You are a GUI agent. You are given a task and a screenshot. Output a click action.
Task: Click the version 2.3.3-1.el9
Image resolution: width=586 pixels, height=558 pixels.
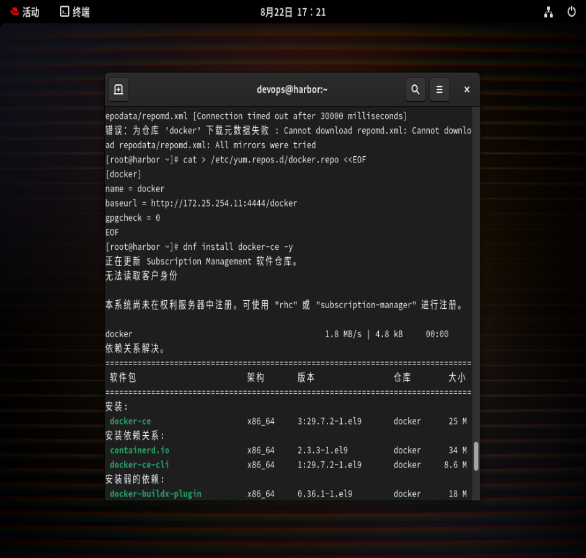coord(322,450)
